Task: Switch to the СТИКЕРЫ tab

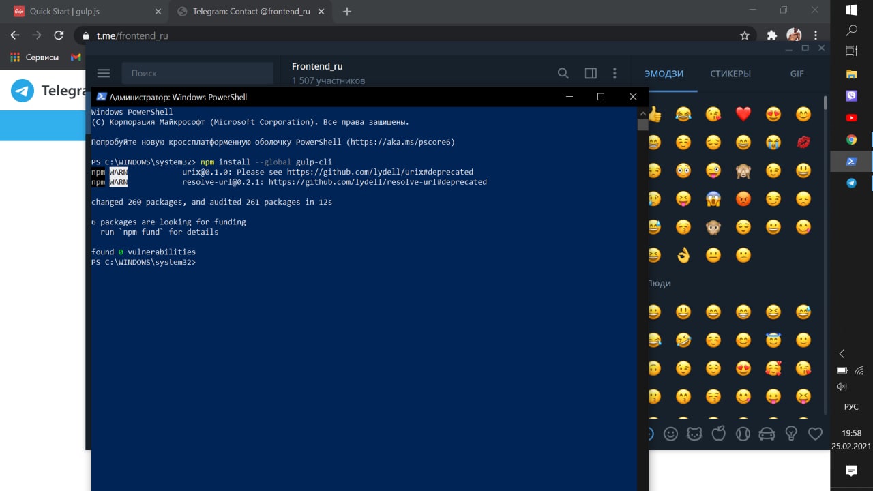Action: (x=730, y=74)
